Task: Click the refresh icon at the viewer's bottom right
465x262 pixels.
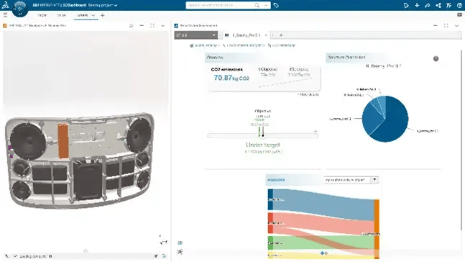Action: point(164,256)
